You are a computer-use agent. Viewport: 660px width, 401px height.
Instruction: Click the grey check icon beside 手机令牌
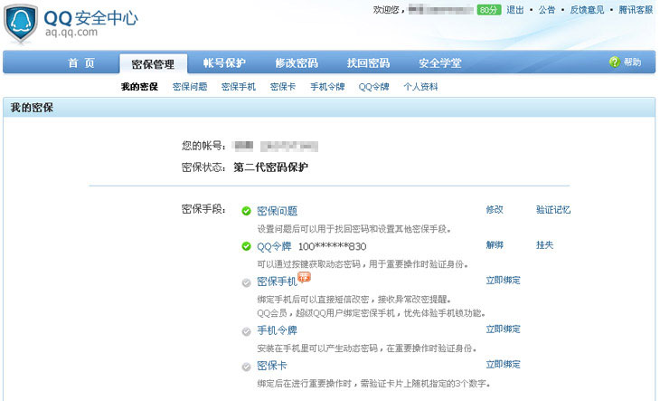click(246, 331)
